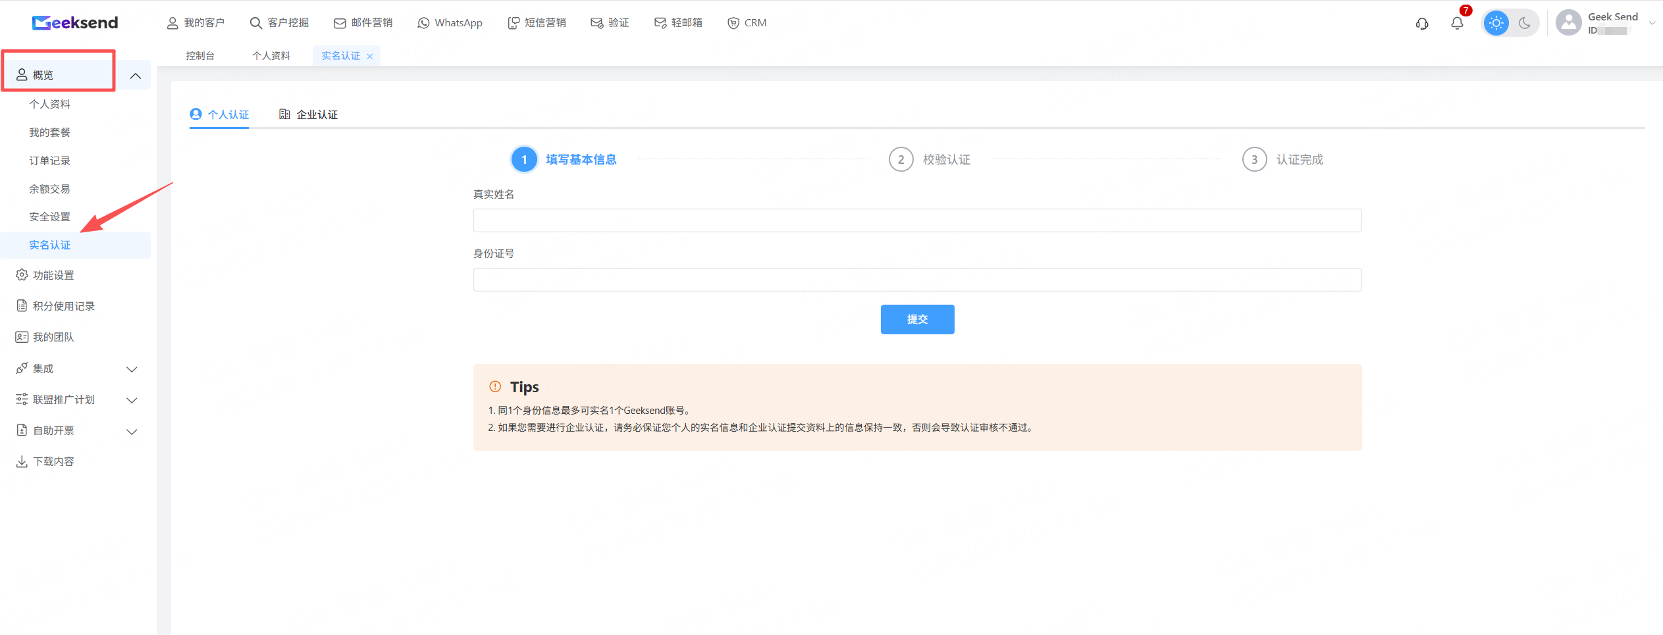
Task: Click the 邮件营销 envelope icon
Action: (x=340, y=23)
